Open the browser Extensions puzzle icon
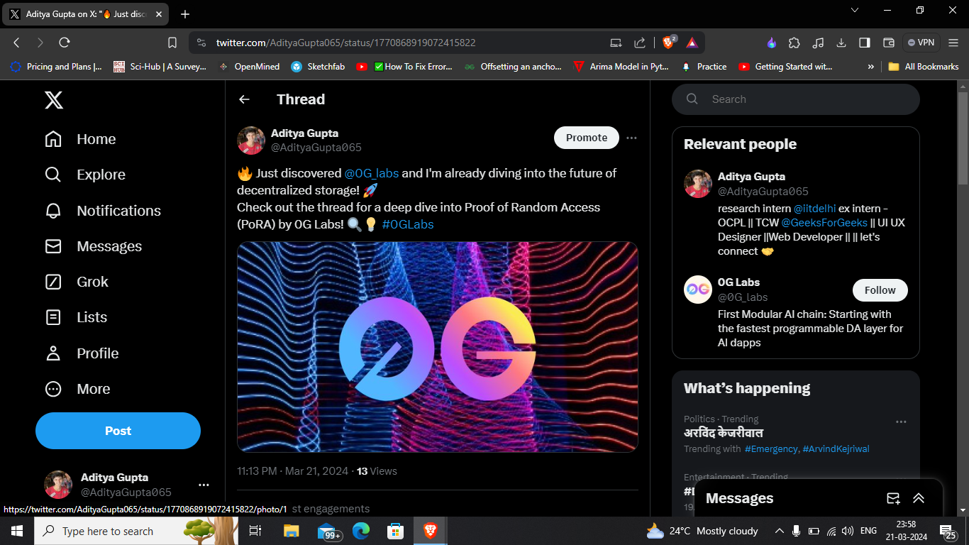969x545 pixels. pyautogui.click(x=794, y=43)
